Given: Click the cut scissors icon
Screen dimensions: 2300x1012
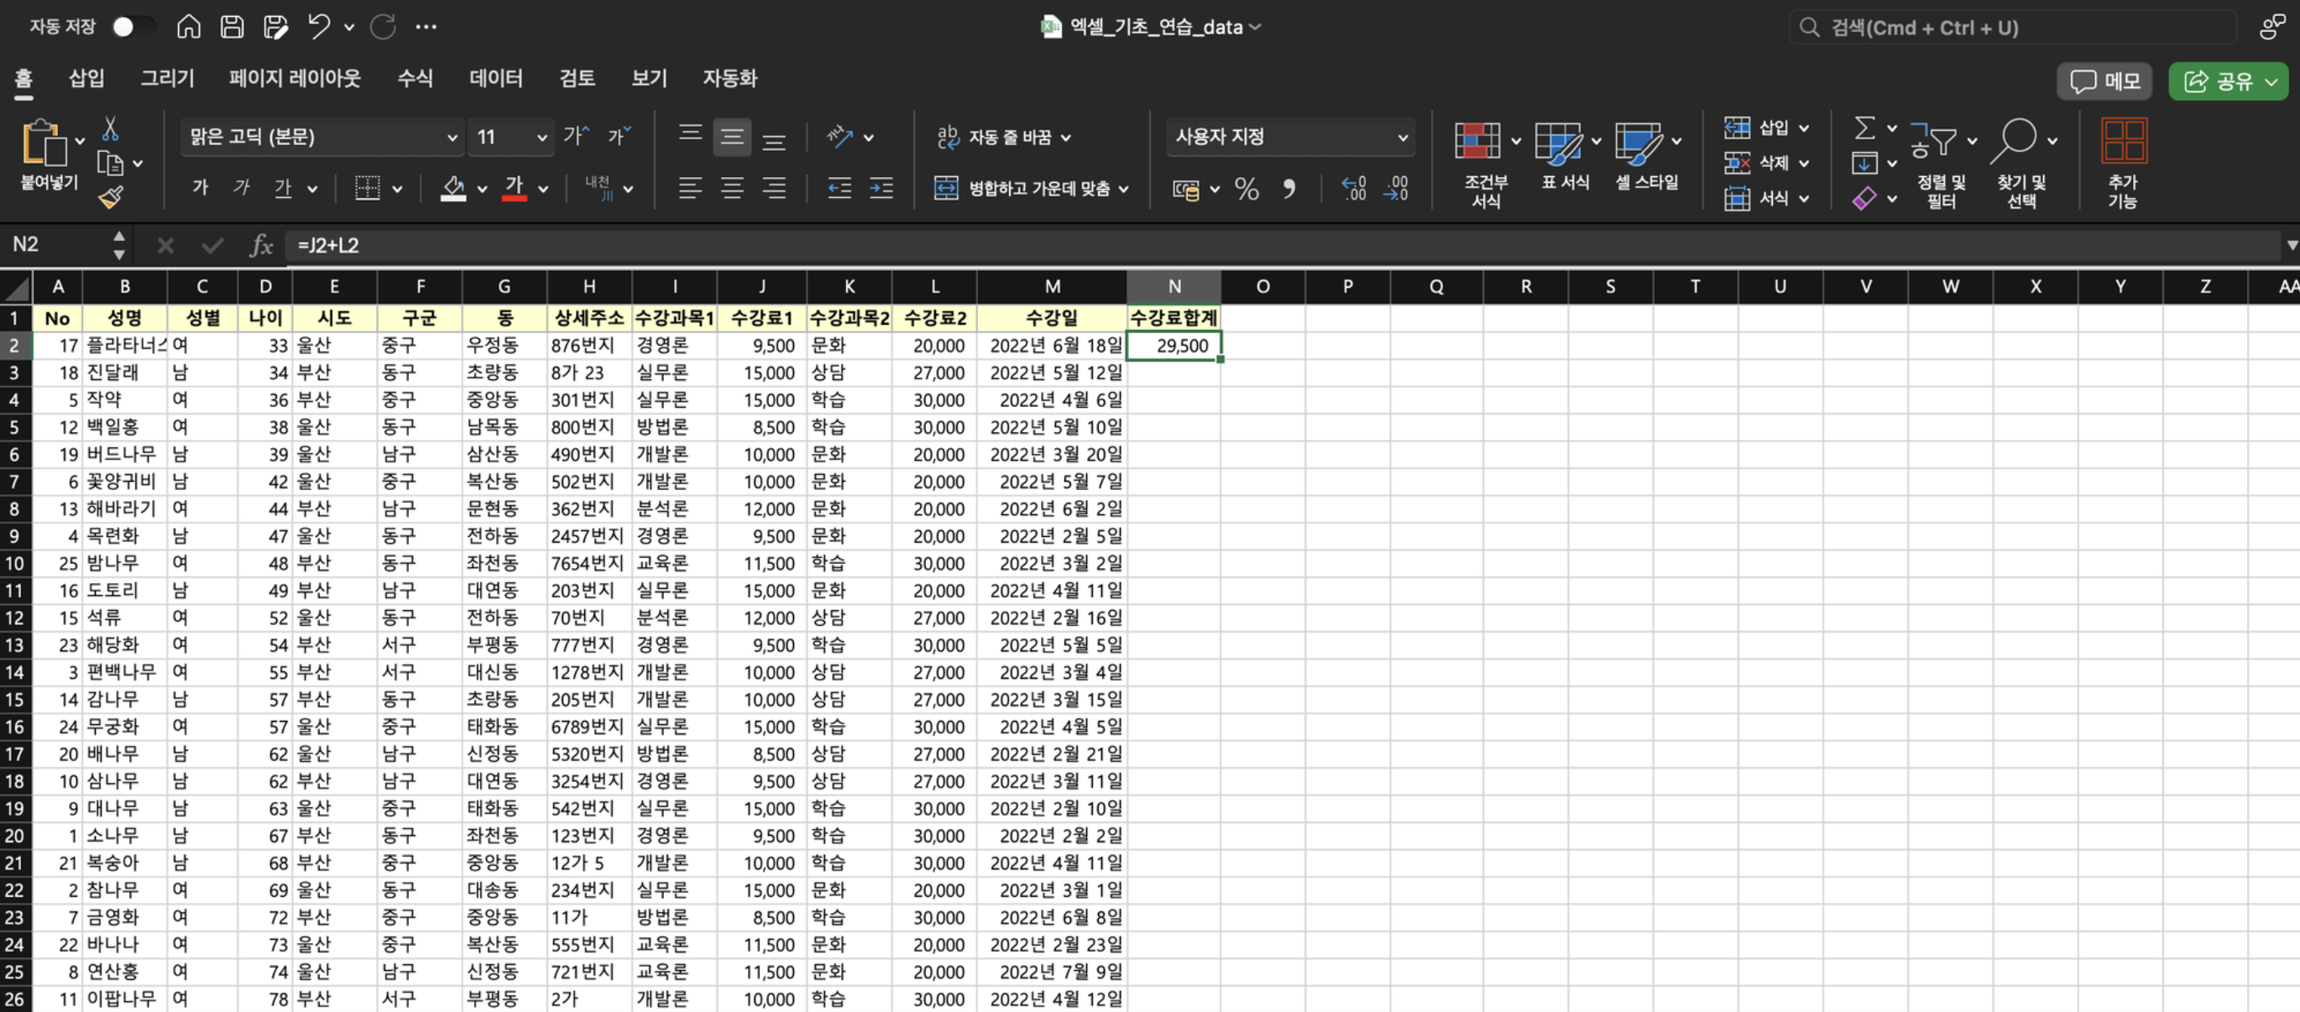Looking at the screenshot, I should click(x=110, y=129).
